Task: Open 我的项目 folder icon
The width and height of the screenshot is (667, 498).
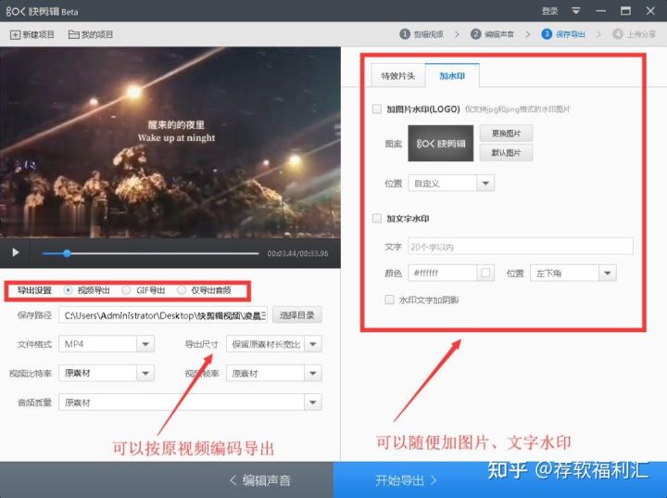Action: click(73, 34)
